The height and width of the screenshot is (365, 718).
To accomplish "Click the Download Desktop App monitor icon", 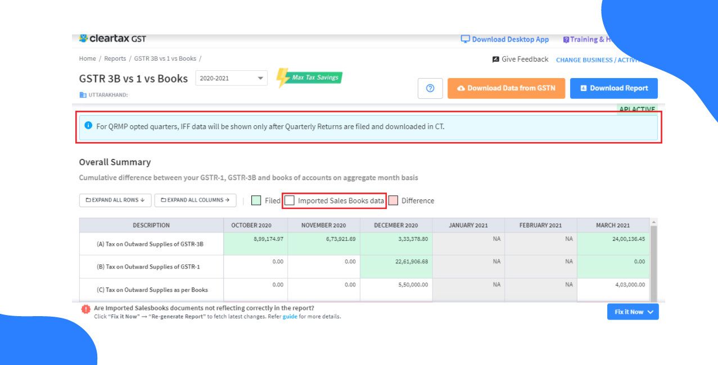I will click(x=464, y=39).
